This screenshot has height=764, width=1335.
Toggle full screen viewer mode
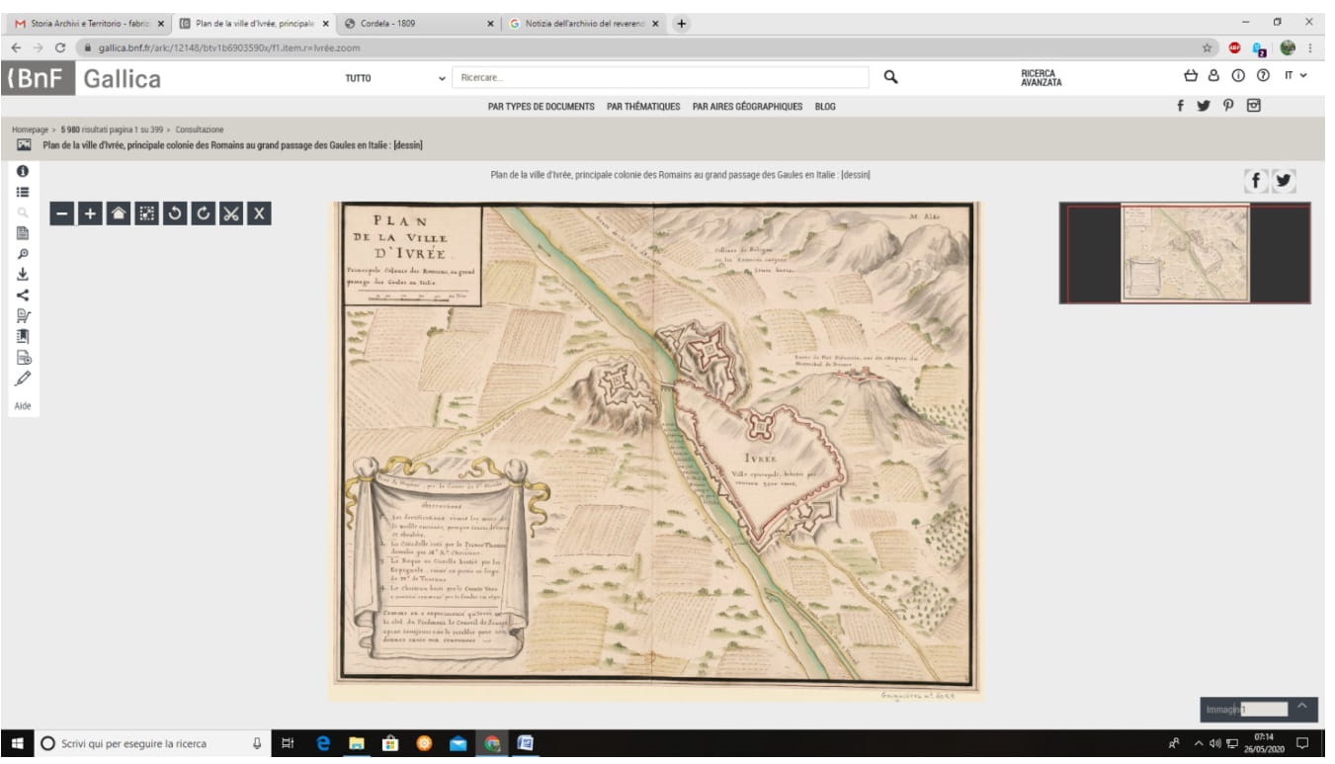point(146,213)
